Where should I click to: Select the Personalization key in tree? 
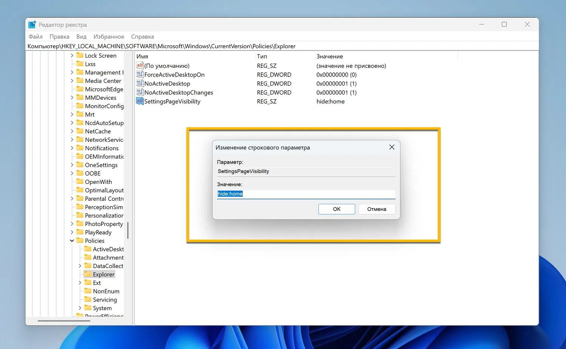(104, 216)
